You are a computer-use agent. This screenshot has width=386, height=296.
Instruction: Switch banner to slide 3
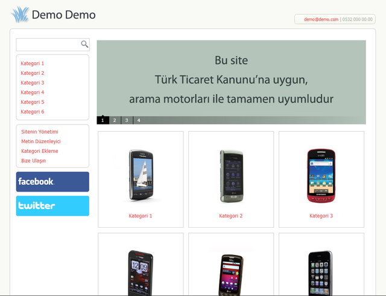point(127,120)
